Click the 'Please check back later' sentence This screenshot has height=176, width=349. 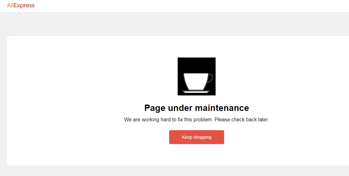[x=242, y=119]
